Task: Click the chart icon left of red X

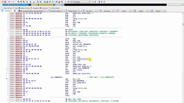Action: click(x=59, y=2)
